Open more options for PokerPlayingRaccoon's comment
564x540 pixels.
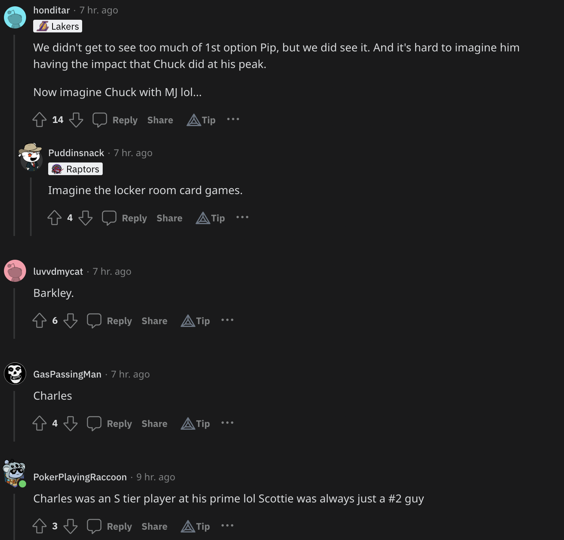[x=227, y=526]
